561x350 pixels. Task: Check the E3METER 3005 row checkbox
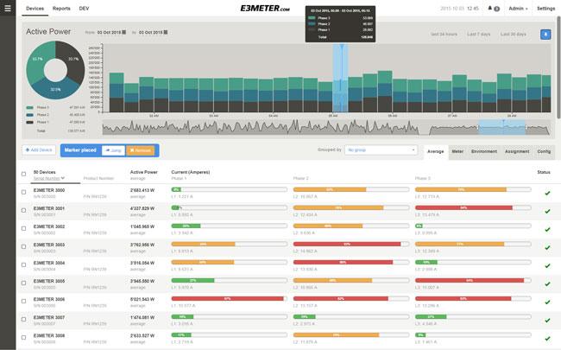point(23,283)
